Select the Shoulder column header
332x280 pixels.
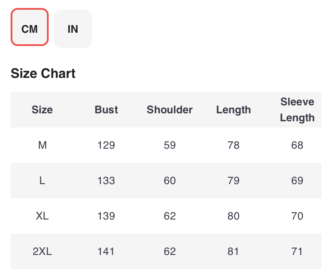click(170, 110)
